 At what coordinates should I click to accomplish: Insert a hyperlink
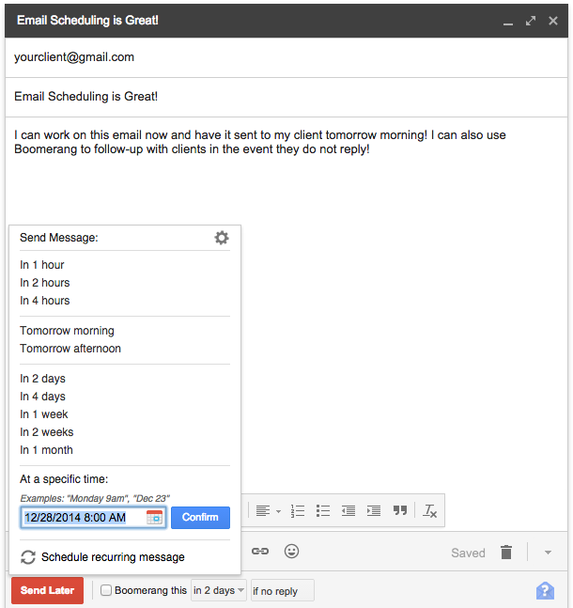tap(260, 551)
